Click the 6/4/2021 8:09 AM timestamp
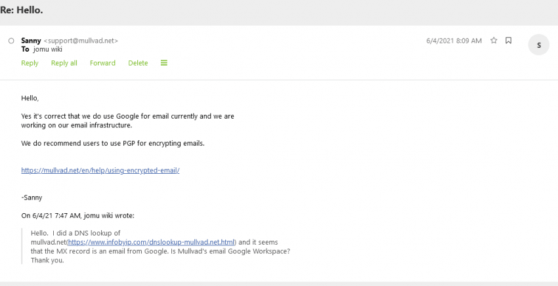The image size is (558, 286). pos(454,41)
